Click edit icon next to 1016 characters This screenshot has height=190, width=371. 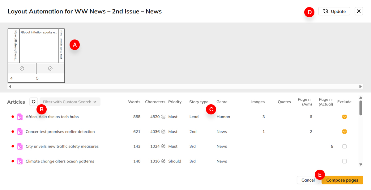click(164, 161)
